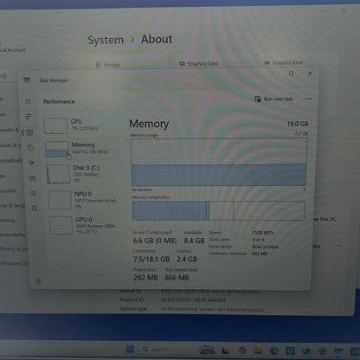Viewport: 360px width, 360px height.
Task: Launch Microsoft Edge from taskbar
Action: [x=274, y=350]
